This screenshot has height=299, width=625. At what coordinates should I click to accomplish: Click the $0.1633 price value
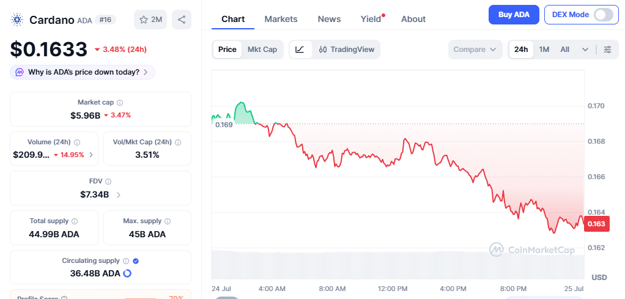[49, 50]
